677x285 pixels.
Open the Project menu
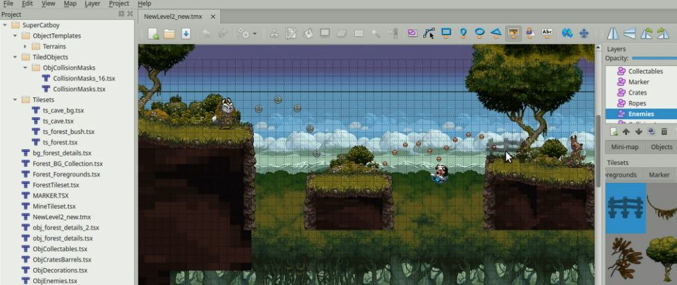point(119,3)
